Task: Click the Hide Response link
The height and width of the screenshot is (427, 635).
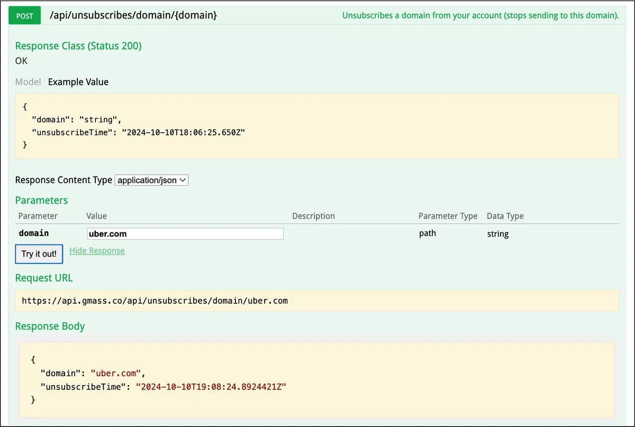Action: coord(97,251)
